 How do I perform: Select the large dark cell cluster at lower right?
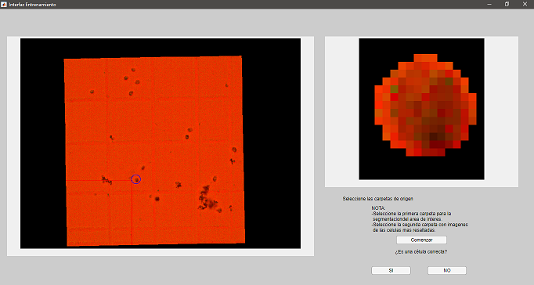(x=207, y=199)
